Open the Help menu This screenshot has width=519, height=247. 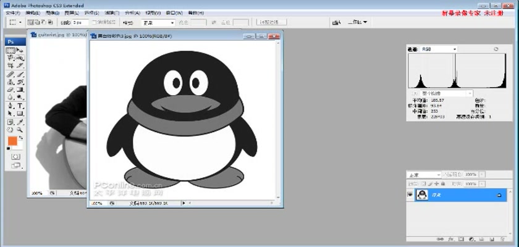[x=196, y=13]
